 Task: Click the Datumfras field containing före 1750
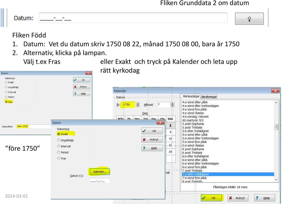[33, 126]
